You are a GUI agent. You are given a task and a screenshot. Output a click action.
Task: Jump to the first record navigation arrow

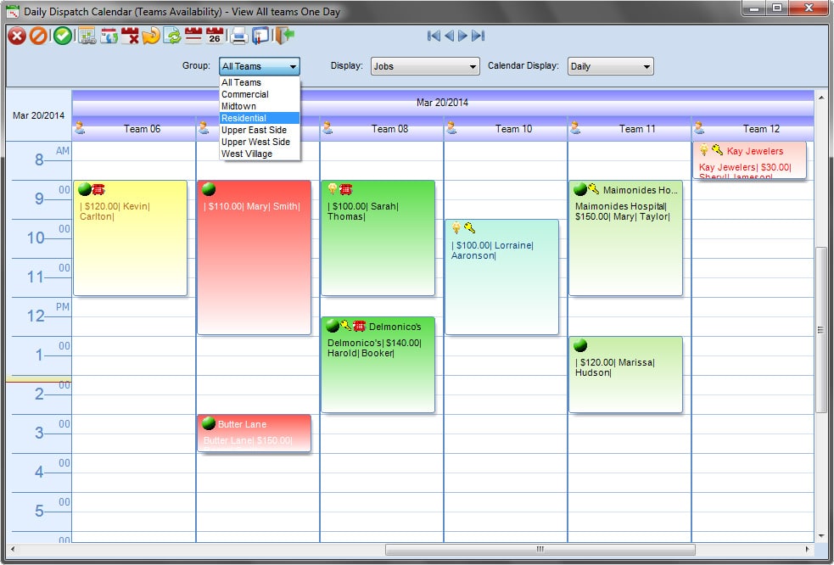[x=434, y=36]
